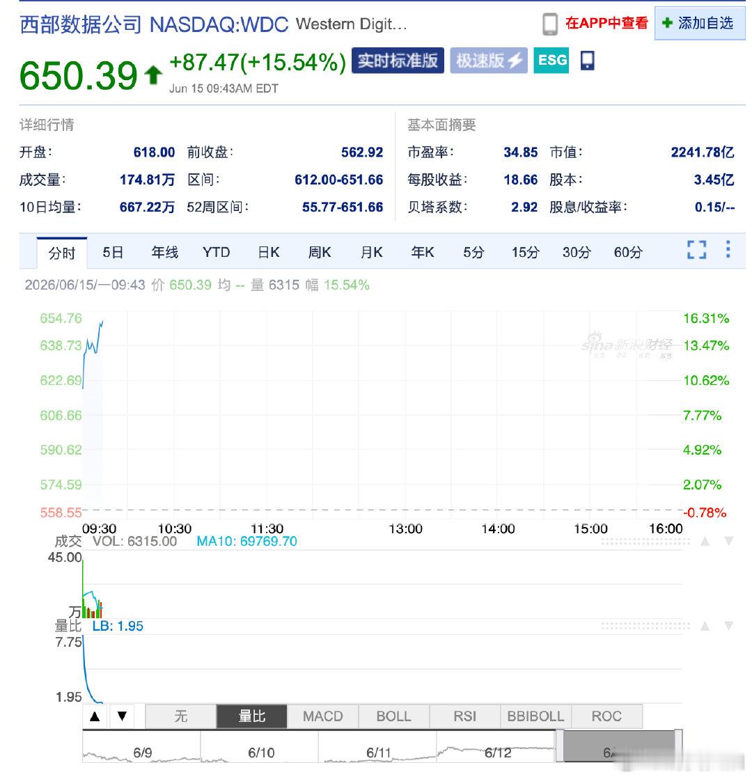
Task: Expand chart to fullscreen icon
Action: (697, 250)
